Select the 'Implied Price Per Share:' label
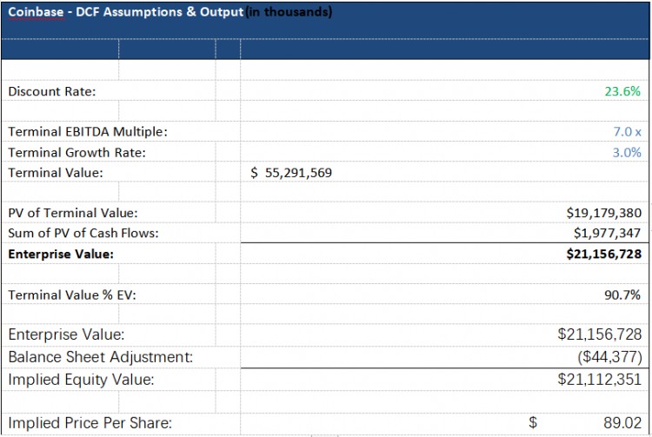This screenshot has width=652, height=437. pos(90,423)
